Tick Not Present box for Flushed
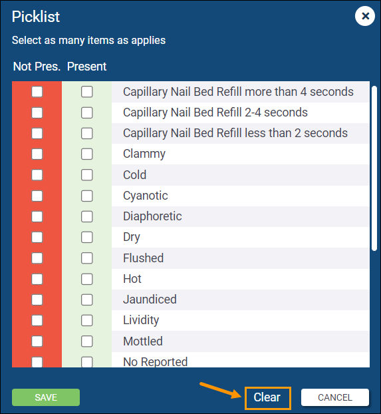Image resolution: width=381 pixels, height=414 pixels. pyautogui.click(x=37, y=258)
